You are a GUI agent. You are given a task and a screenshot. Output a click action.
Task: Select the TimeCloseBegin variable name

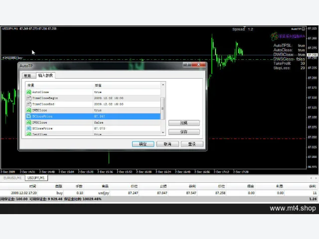tap(45, 98)
